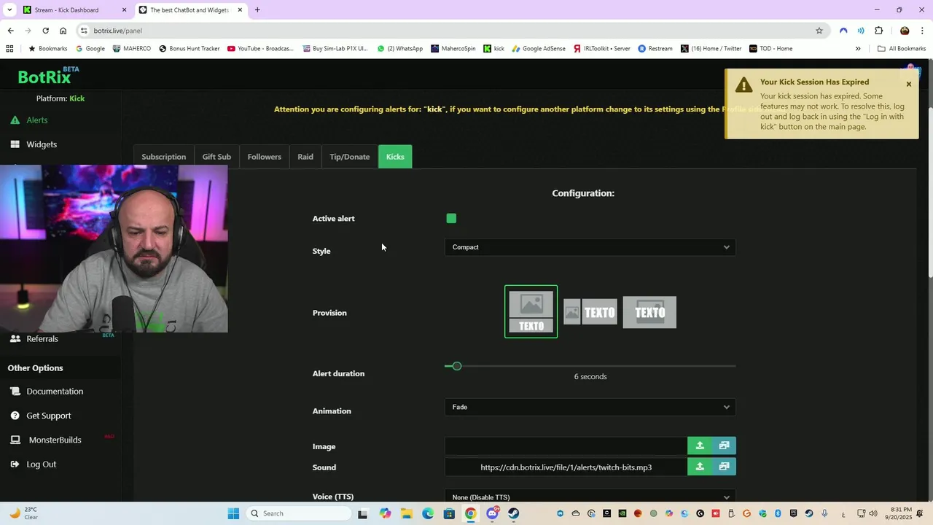Switch to the Raid alerts tab

(x=305, y=157)
